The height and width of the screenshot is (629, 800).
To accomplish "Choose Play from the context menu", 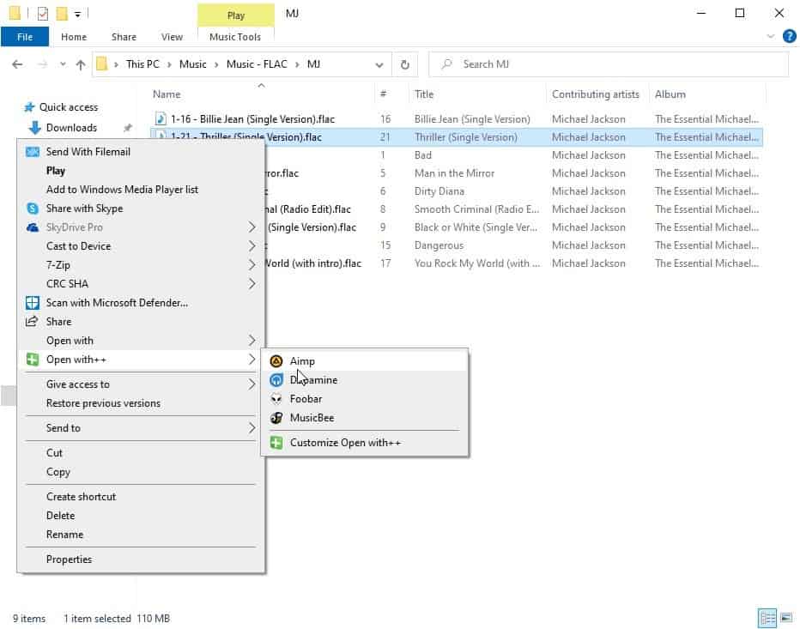I will click(141, 171).
